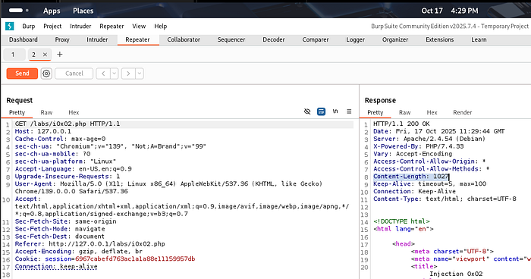
Task: Click the X-Powered-By: PHP/7.4.33 header
Action: click(419, 146)
